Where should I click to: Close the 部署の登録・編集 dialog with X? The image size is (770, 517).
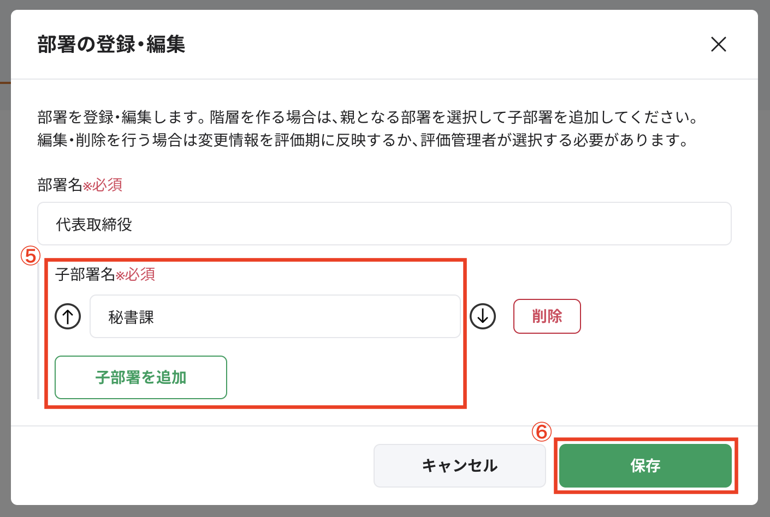tap(718, 44)
